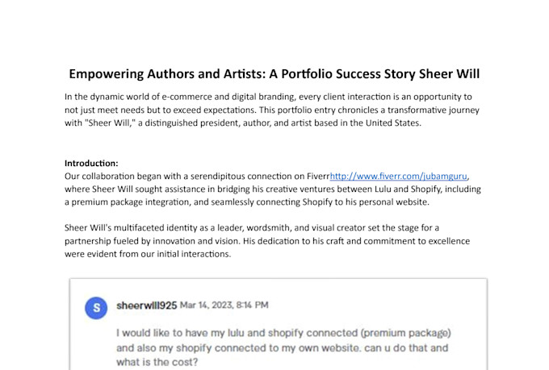Screen dimensions: 549x370
Task: Click the word Fiverr before the hyperlink
Action: [x=318, y=177]
